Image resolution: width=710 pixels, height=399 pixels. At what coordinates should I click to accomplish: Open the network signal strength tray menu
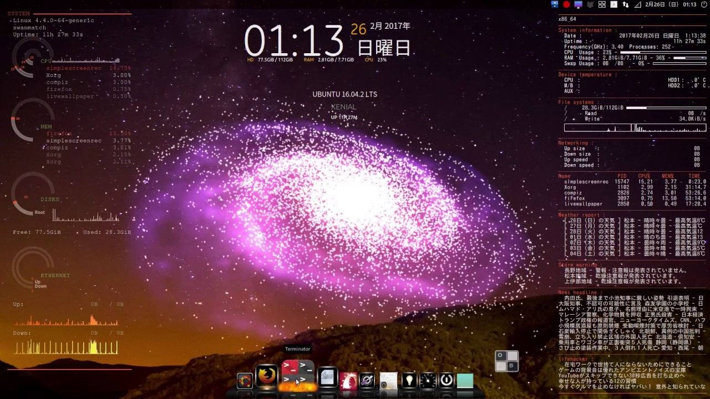click(637, 5)
